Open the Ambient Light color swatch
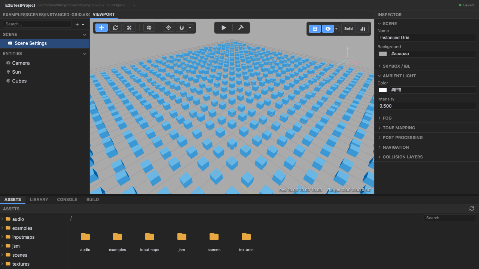 coord(383,90)
